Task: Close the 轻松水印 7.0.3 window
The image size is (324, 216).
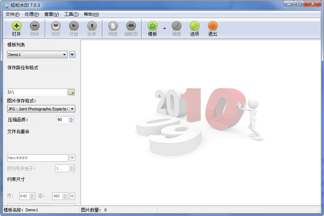Action: tap(313, 4)
